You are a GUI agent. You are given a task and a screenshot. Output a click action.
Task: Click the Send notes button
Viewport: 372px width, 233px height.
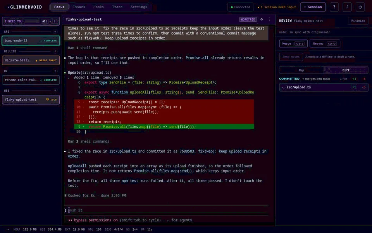291,57
